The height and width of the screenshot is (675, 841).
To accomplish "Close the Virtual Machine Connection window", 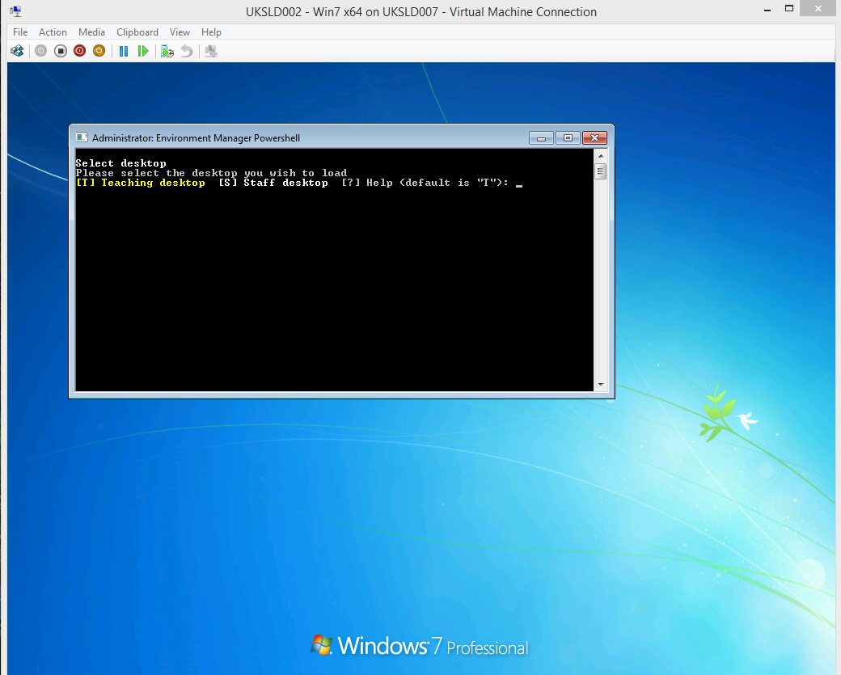I will pyautogui.click(x=818, y=9).
